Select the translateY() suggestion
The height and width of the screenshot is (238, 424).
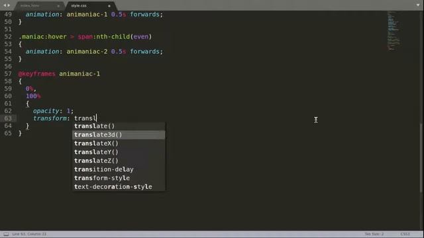pos(119,152)
